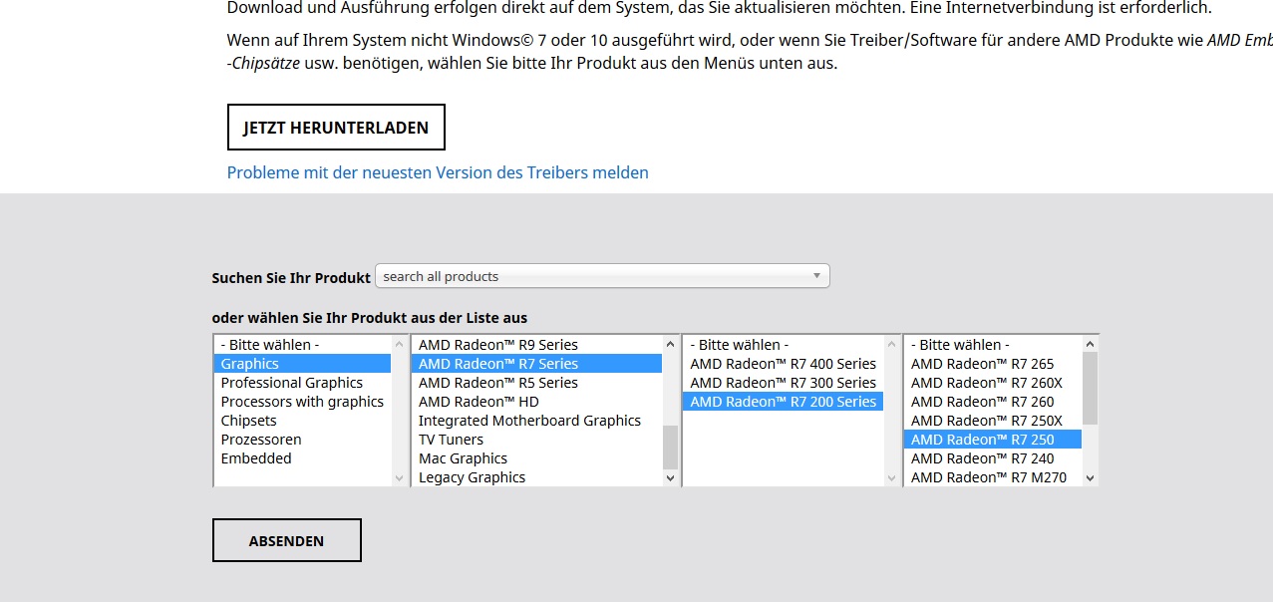Open the 'search all products' dropdown

pos(602,276)
